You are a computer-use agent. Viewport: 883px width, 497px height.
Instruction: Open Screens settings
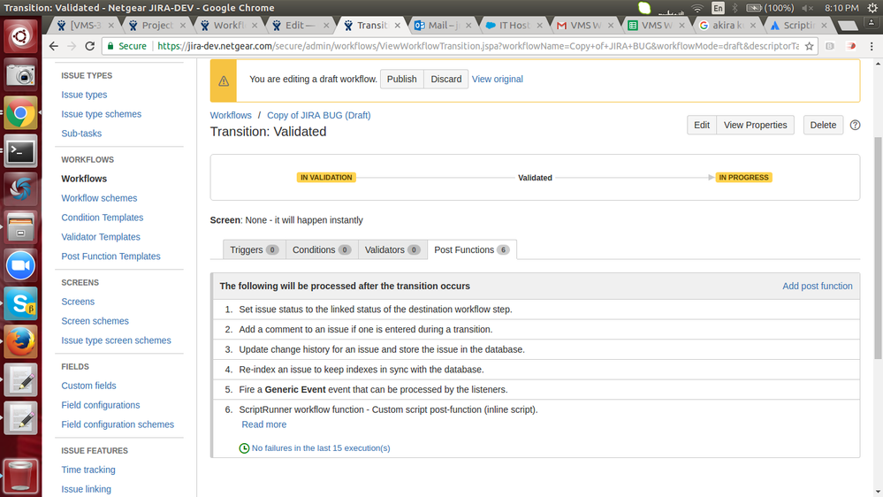(78, 302)
